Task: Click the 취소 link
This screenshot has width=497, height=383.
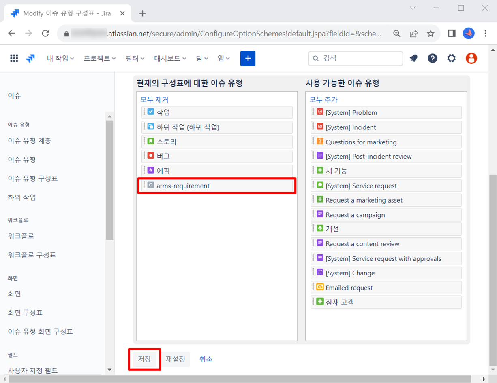Action: (x=206, y=359)
